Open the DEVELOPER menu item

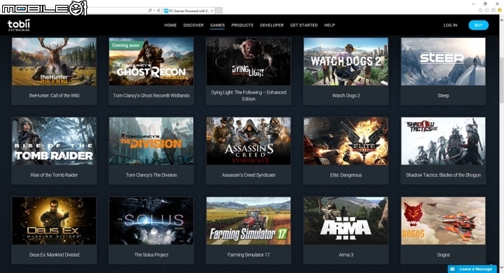pyautogui.click(x=272, y=25)
